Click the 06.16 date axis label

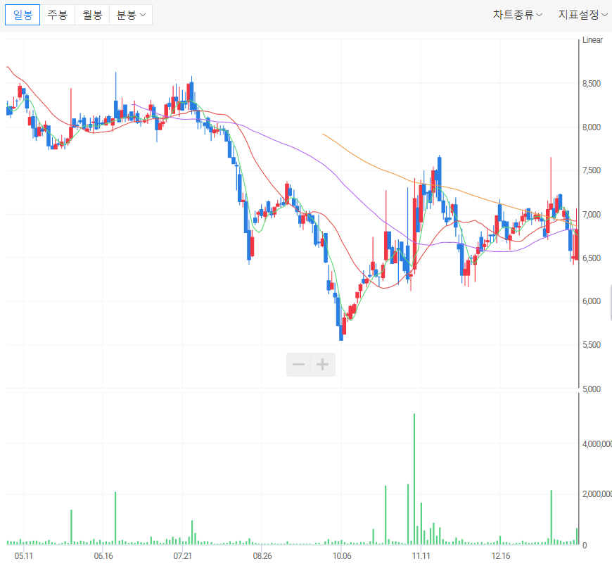pyautogui.click(x=103, y=556)
